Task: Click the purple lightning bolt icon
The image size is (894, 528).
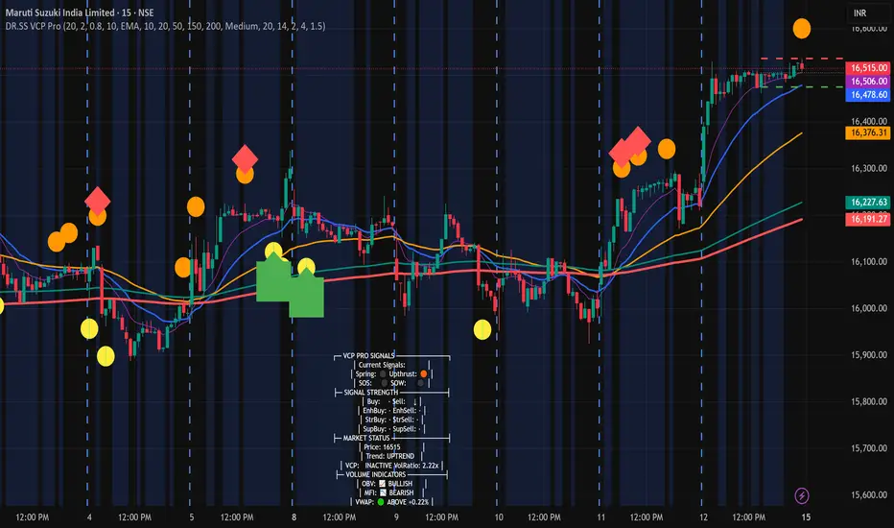Action: [x=802, y=495]
